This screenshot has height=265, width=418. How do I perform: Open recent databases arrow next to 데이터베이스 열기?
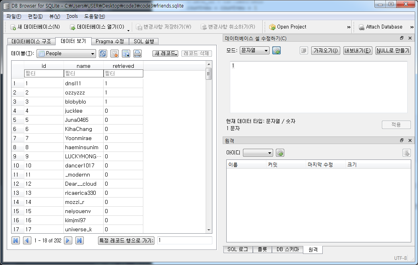(128, 31)
